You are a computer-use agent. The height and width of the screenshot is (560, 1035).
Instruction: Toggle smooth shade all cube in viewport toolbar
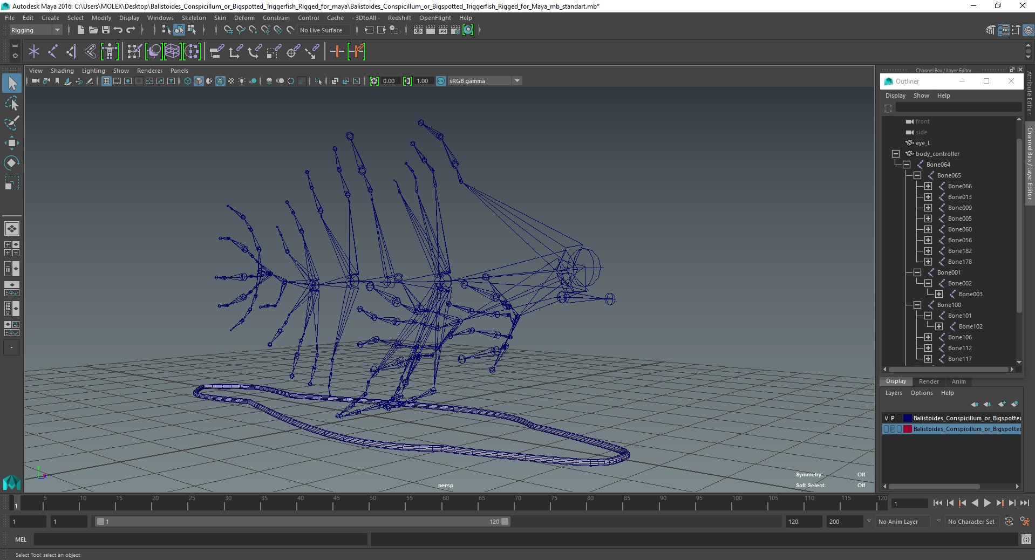point(199,81)
